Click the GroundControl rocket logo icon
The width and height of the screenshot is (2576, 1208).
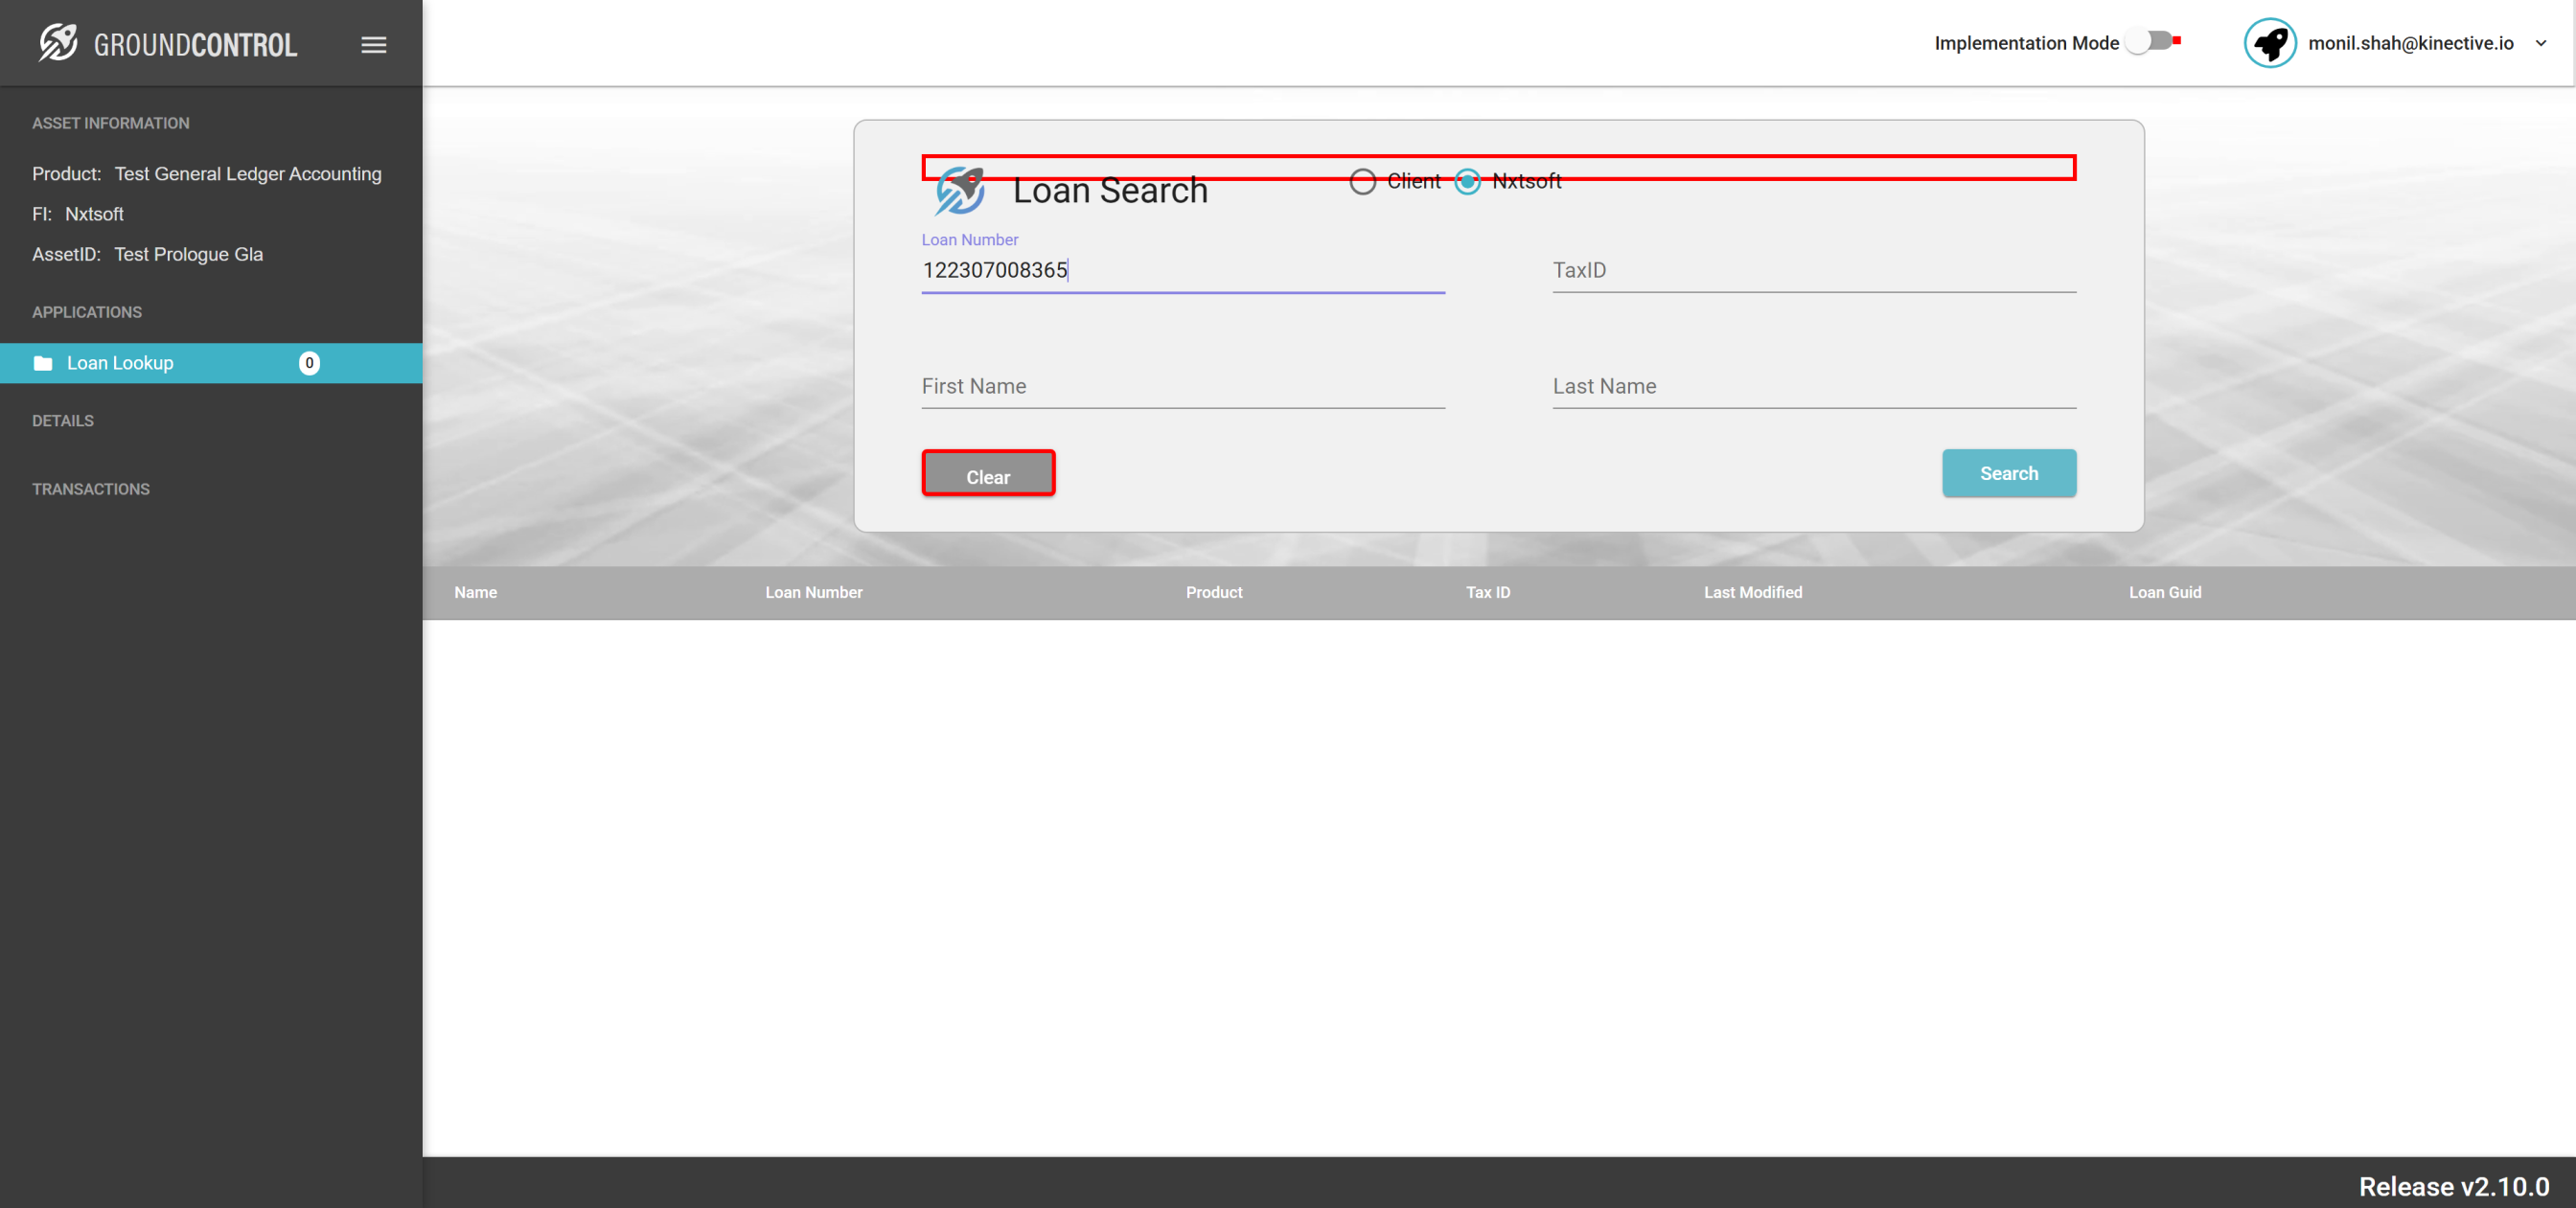pos(57,43)
